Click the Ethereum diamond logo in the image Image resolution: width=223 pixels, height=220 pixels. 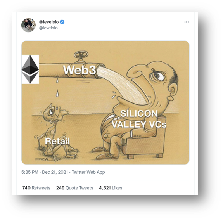click(x=30, y=69)
